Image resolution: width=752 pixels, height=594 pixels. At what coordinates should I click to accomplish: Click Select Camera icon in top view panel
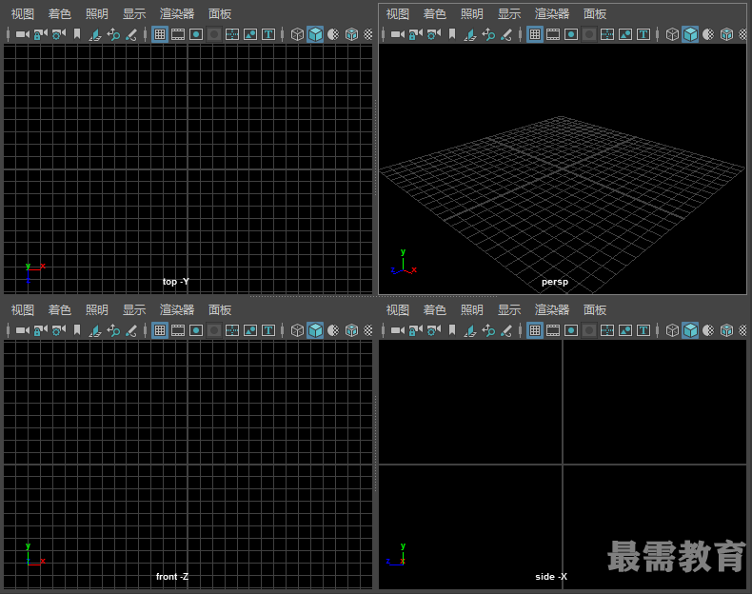coord(23,34)
